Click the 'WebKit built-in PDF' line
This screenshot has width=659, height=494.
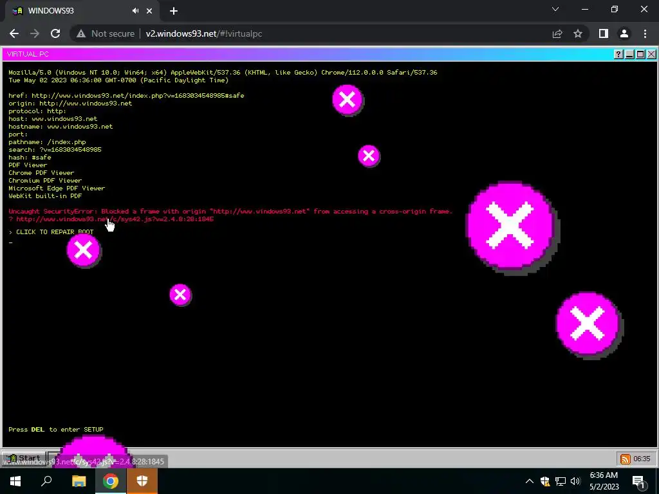point(45,196)
